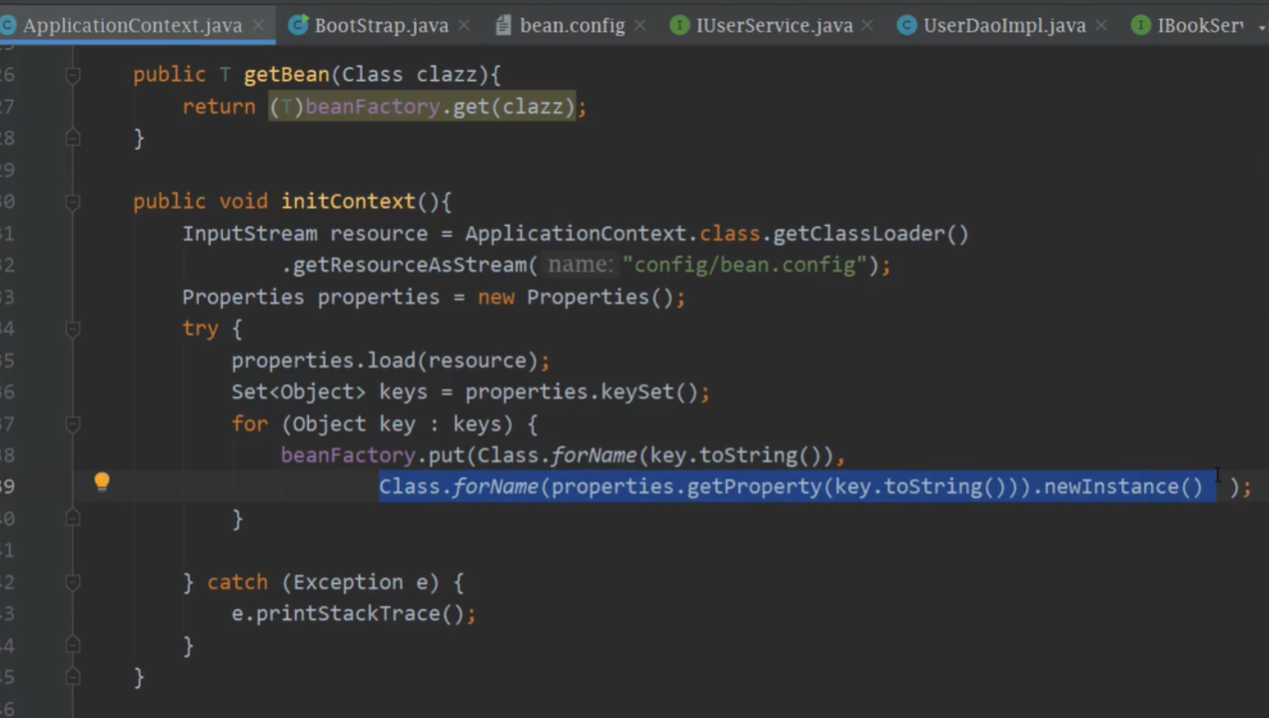Click the class icon on UserDaoImpl.java tab

[x=906, y=25]
